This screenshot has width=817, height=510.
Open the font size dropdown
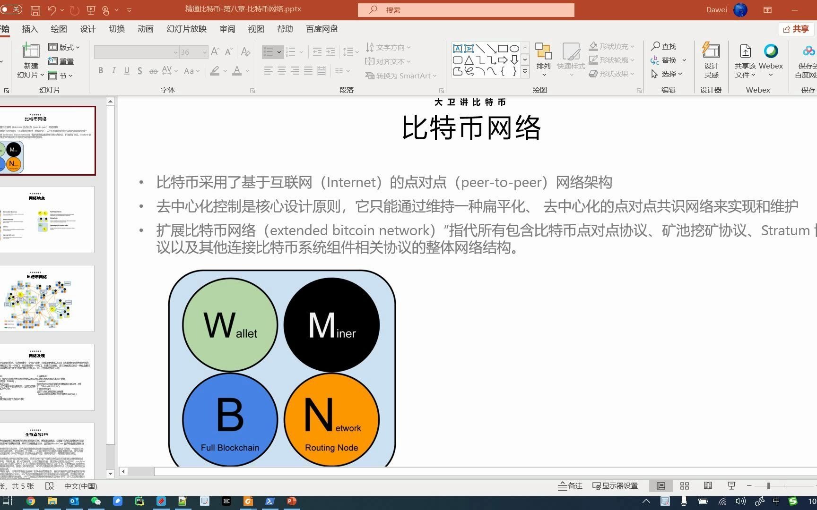click(205, 52)
